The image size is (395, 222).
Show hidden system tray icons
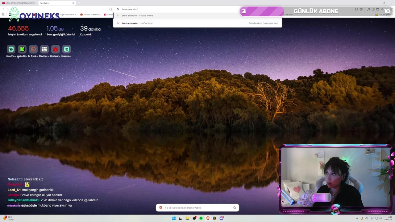tap(357, 218)
